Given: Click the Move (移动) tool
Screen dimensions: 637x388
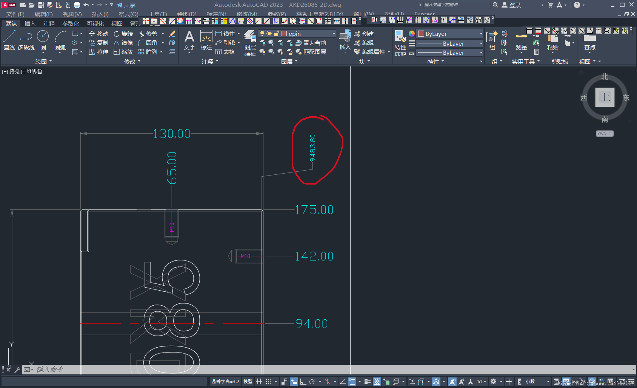Looking at the screenshot, I should [98, 34].
